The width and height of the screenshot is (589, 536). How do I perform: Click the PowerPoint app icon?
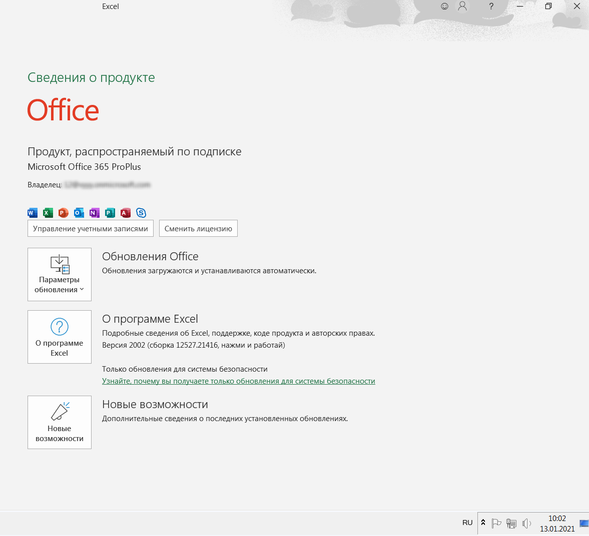(x=63, y=213)
